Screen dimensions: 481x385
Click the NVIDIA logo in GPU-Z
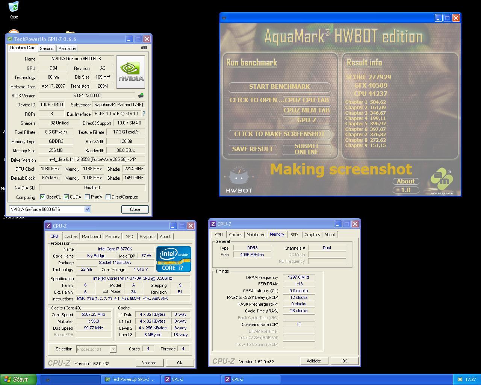(131, 72)
